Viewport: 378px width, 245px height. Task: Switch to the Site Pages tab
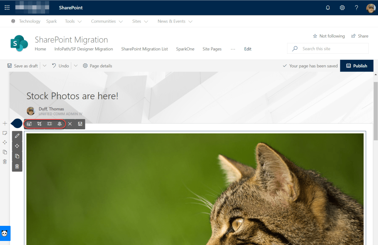[212, 49]
